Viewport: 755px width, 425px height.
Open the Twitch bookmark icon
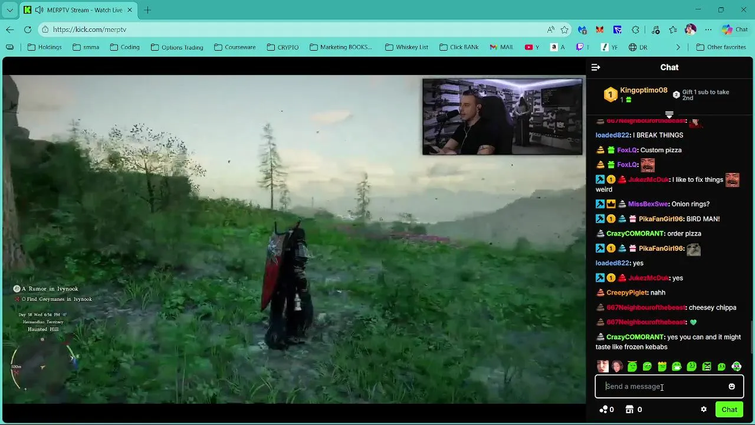[580, 47]
